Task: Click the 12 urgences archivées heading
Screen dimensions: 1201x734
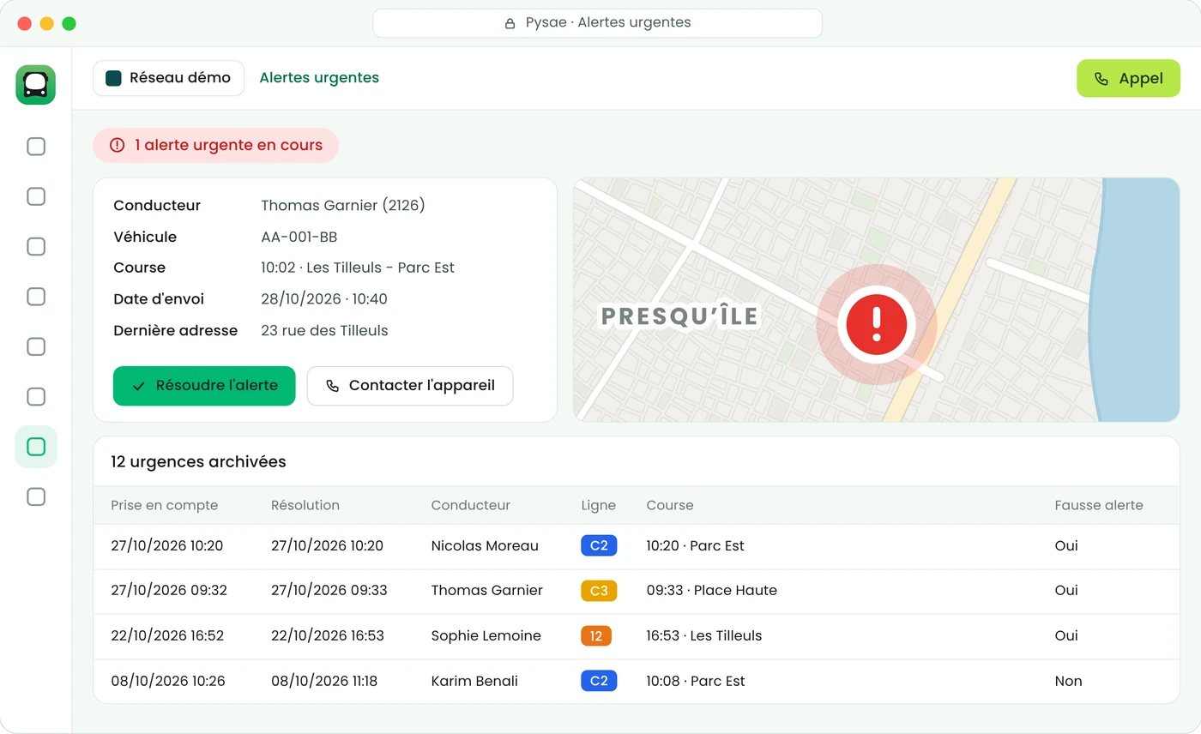Action: (198, 462)
